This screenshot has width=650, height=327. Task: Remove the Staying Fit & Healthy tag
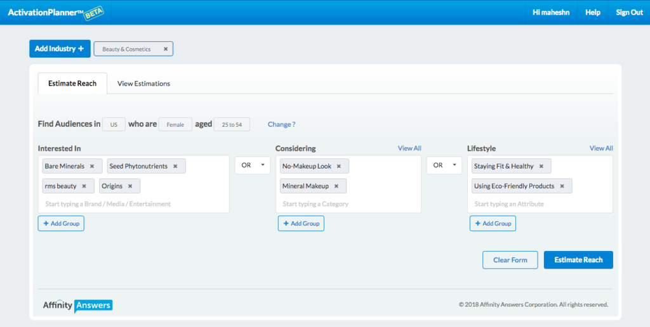pos(541,166)
